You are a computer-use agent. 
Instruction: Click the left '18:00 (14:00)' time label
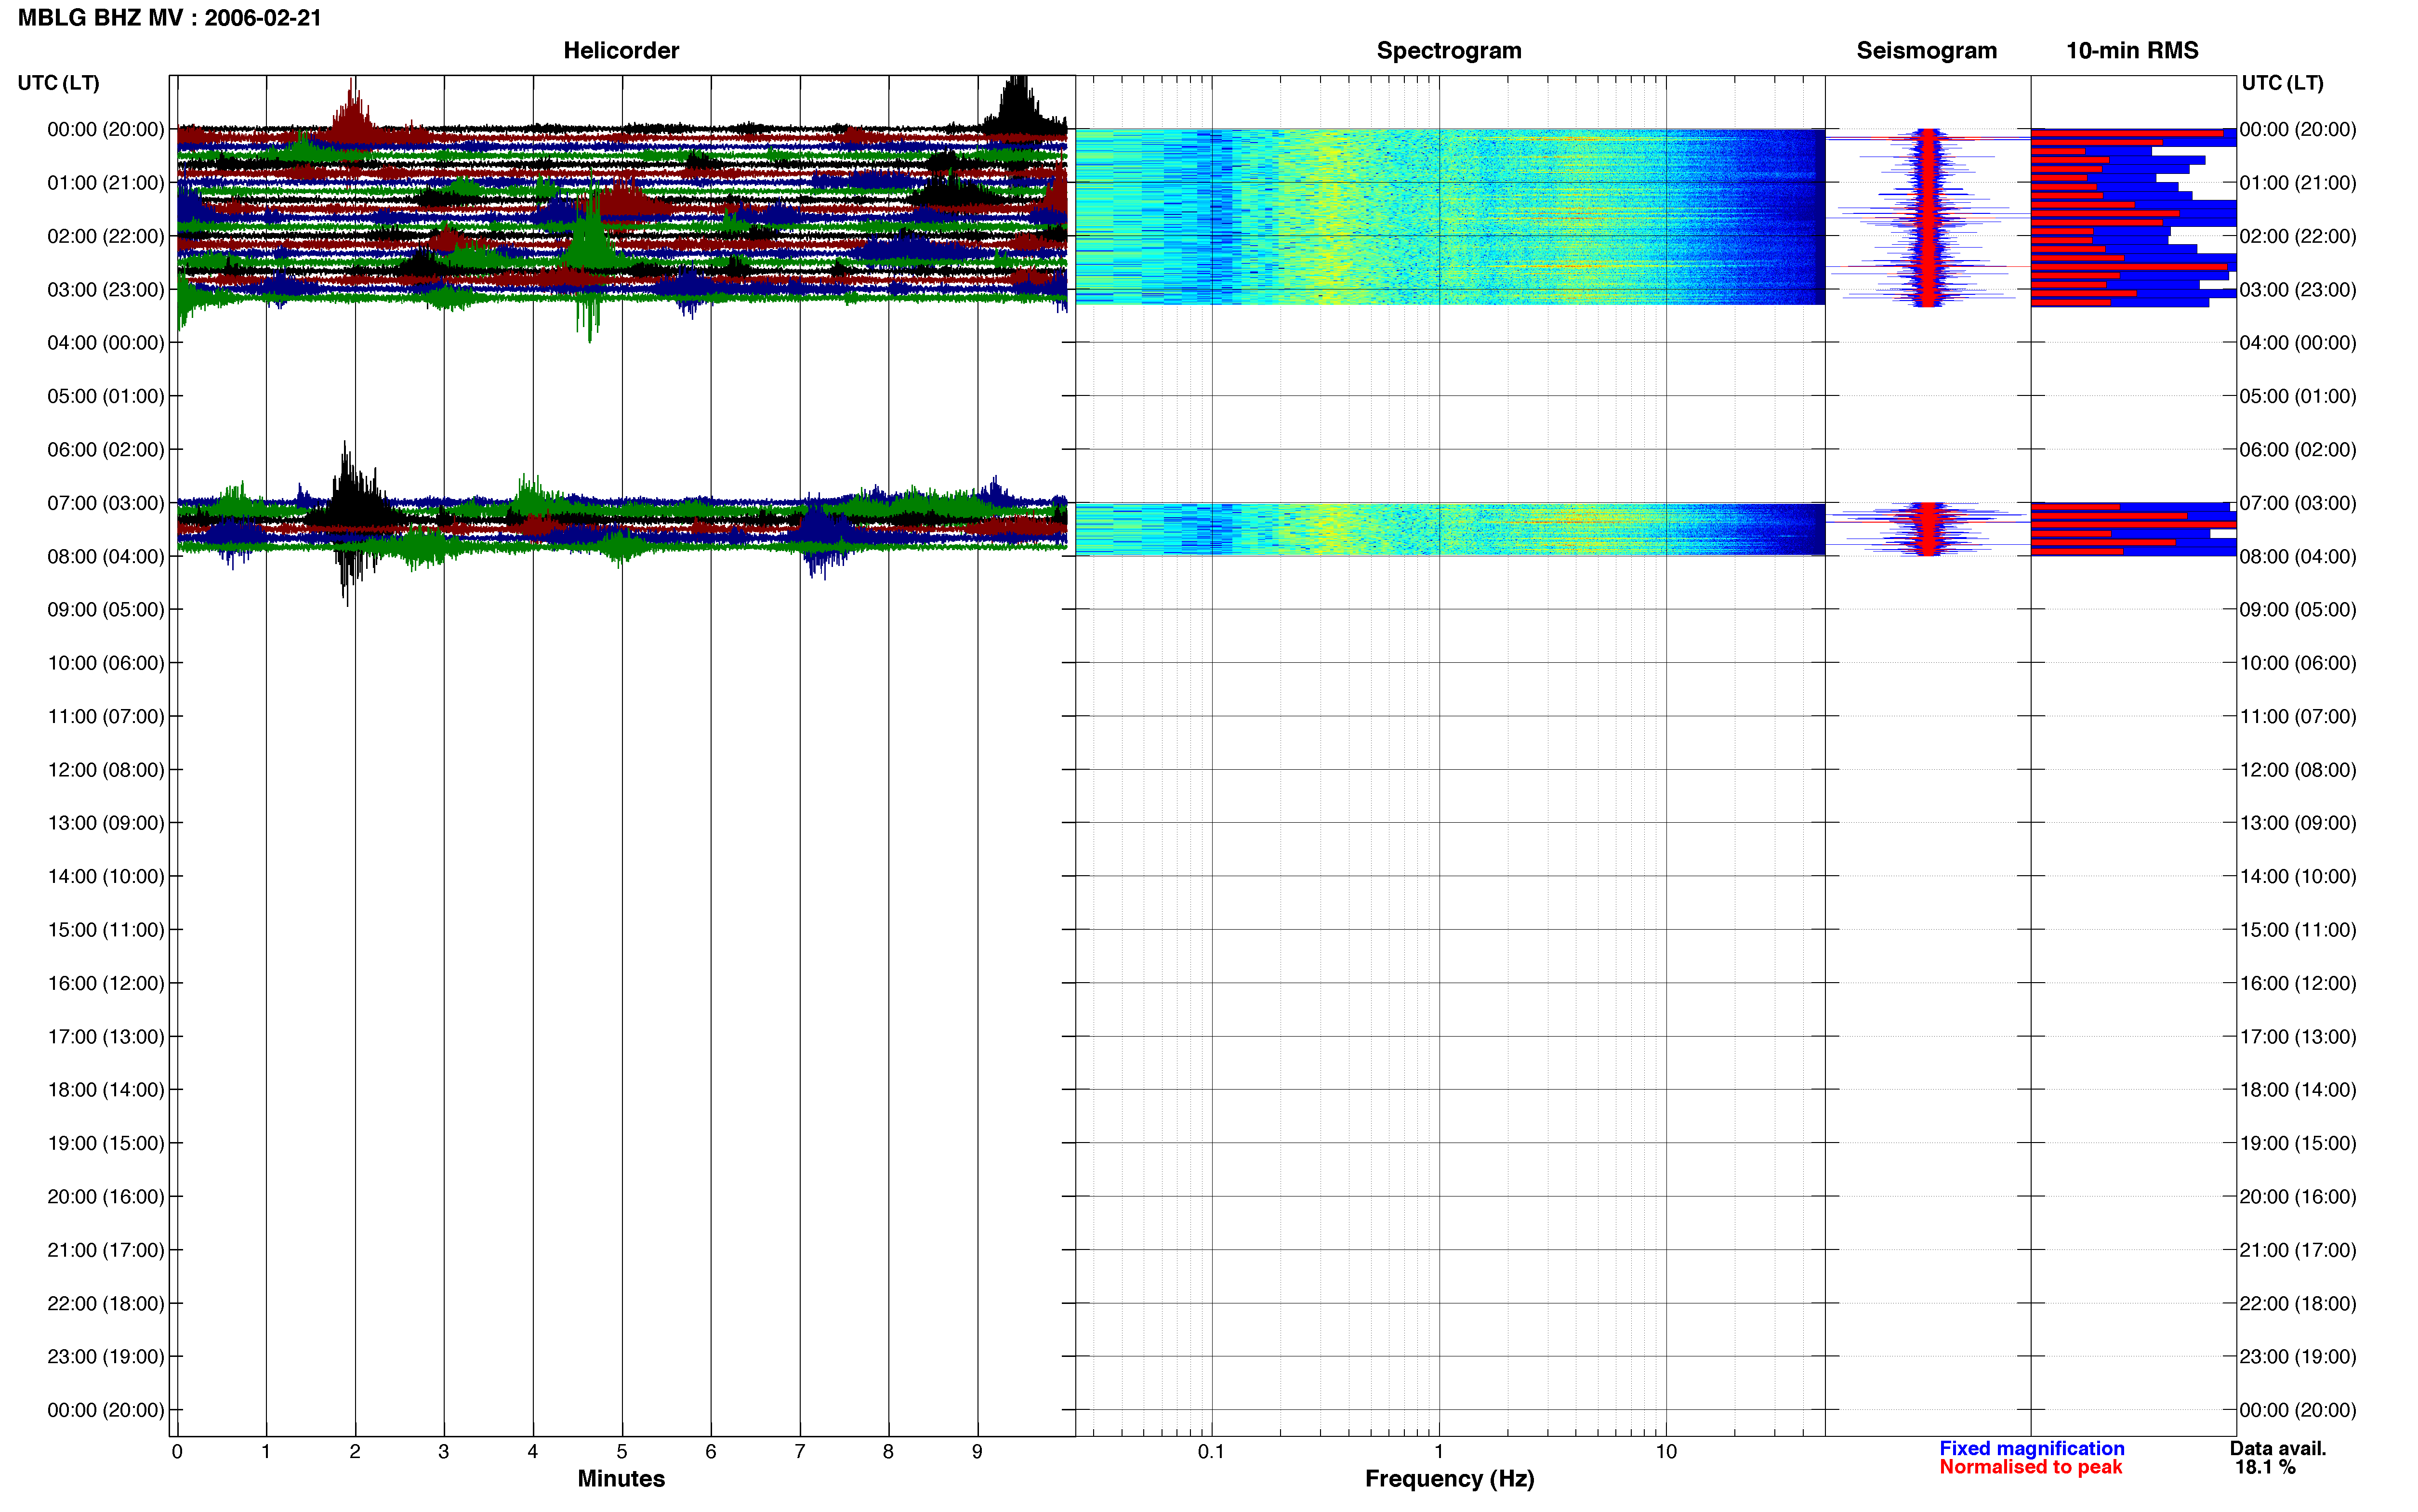[106, 1090]
